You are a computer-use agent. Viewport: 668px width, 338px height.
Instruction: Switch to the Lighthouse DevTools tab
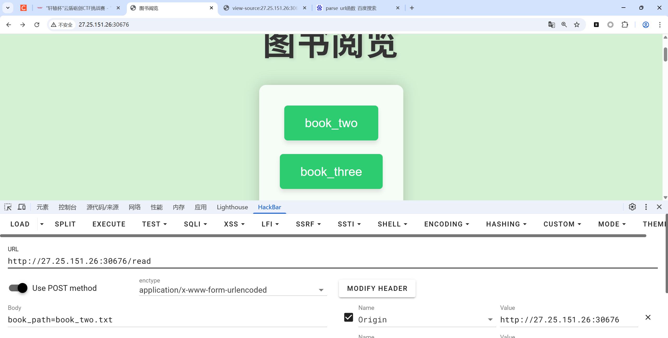pyautogui.click(x=232, y=207)
